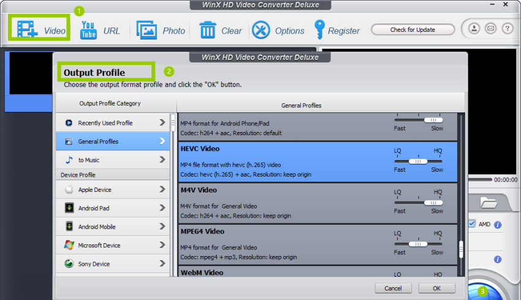Select the to Music category
Viewport: 521px width, 300px height.
(113, 160)
